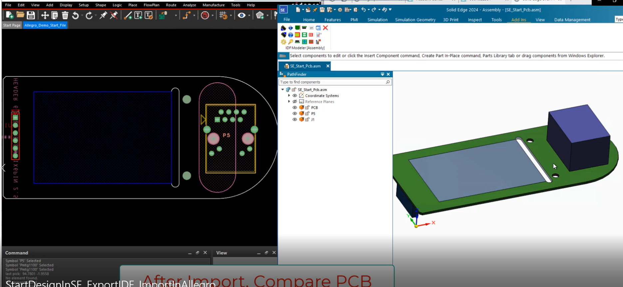Click Solid Edge New document icon

point(298,10)
